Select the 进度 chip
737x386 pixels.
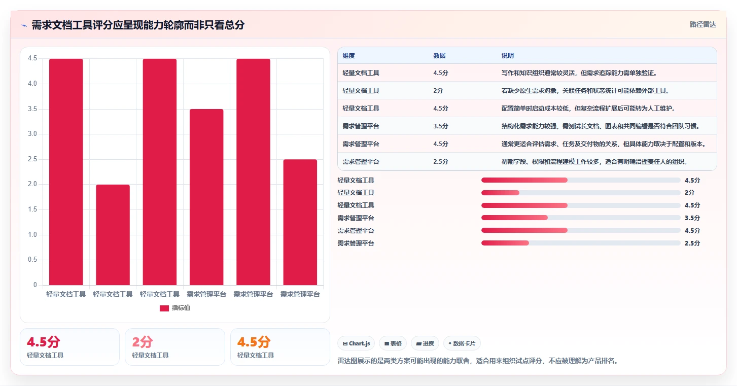click(x=425, y=343)
